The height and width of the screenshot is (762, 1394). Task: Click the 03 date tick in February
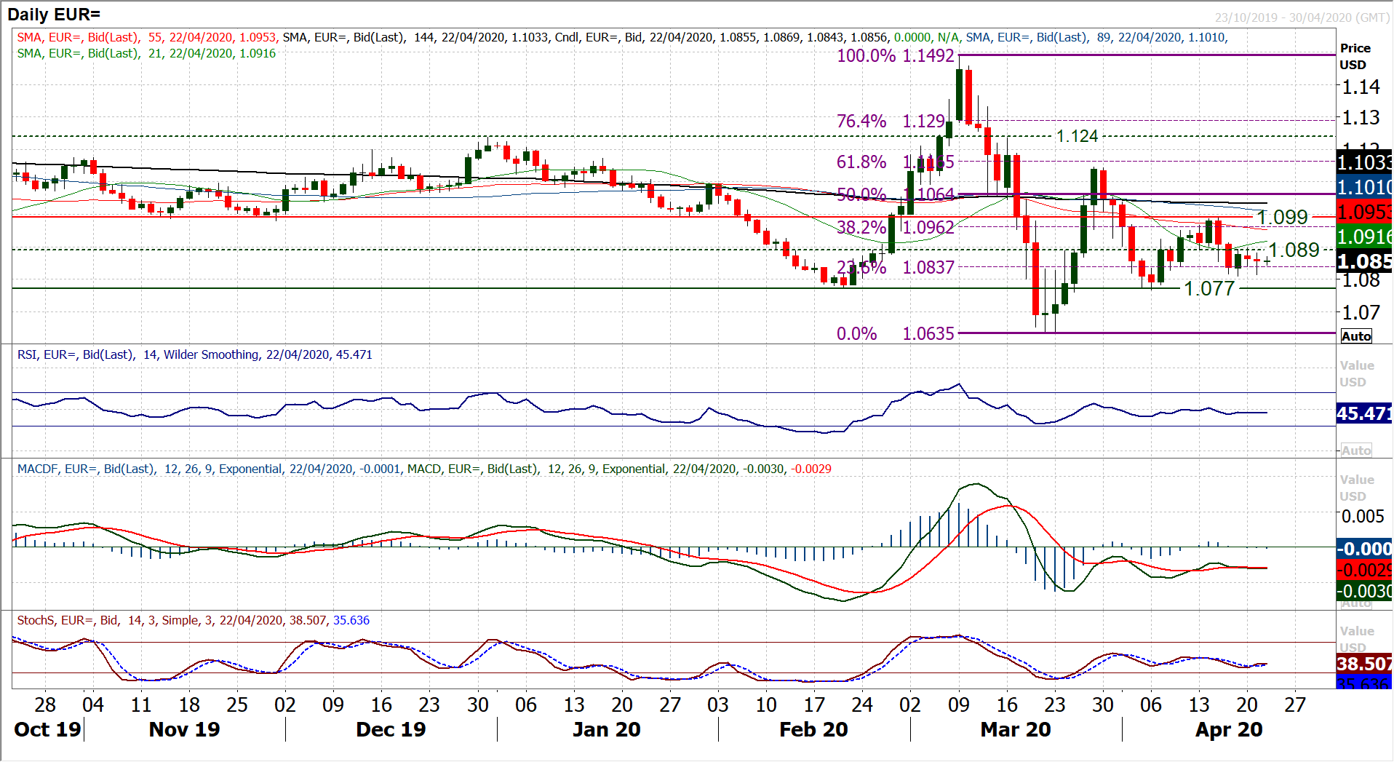pyautogui.click(x=717, y=705)
